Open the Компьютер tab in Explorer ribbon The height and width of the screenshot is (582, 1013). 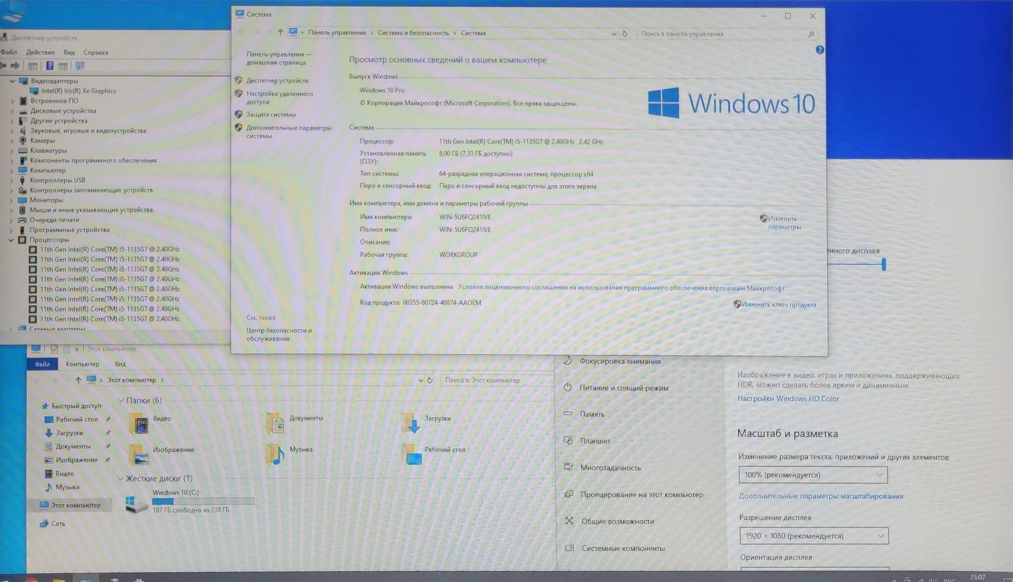(82, 364)
